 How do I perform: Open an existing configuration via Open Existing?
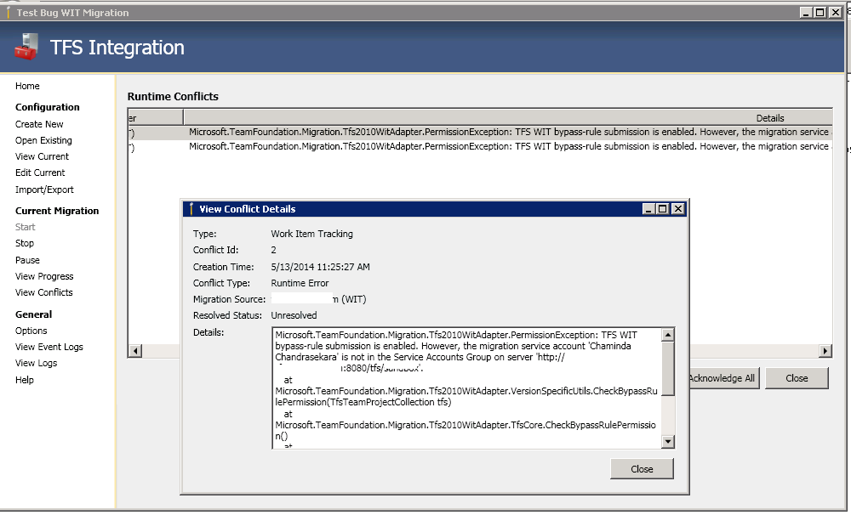(x=41, y=140)
